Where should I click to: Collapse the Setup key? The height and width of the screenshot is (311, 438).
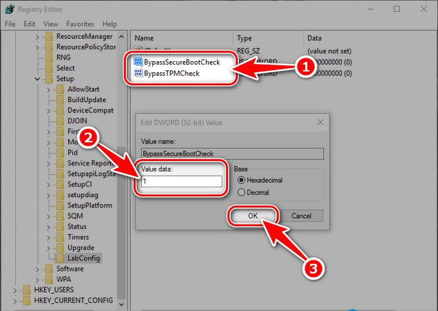[x=37, y=79]
